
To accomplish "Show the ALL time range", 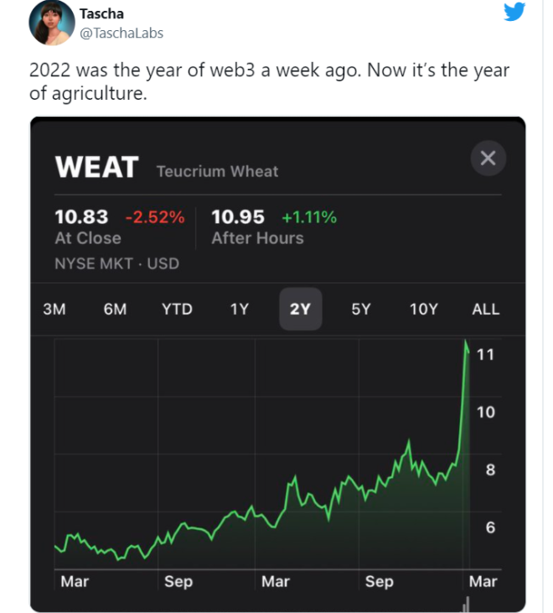I will [486, 309].
